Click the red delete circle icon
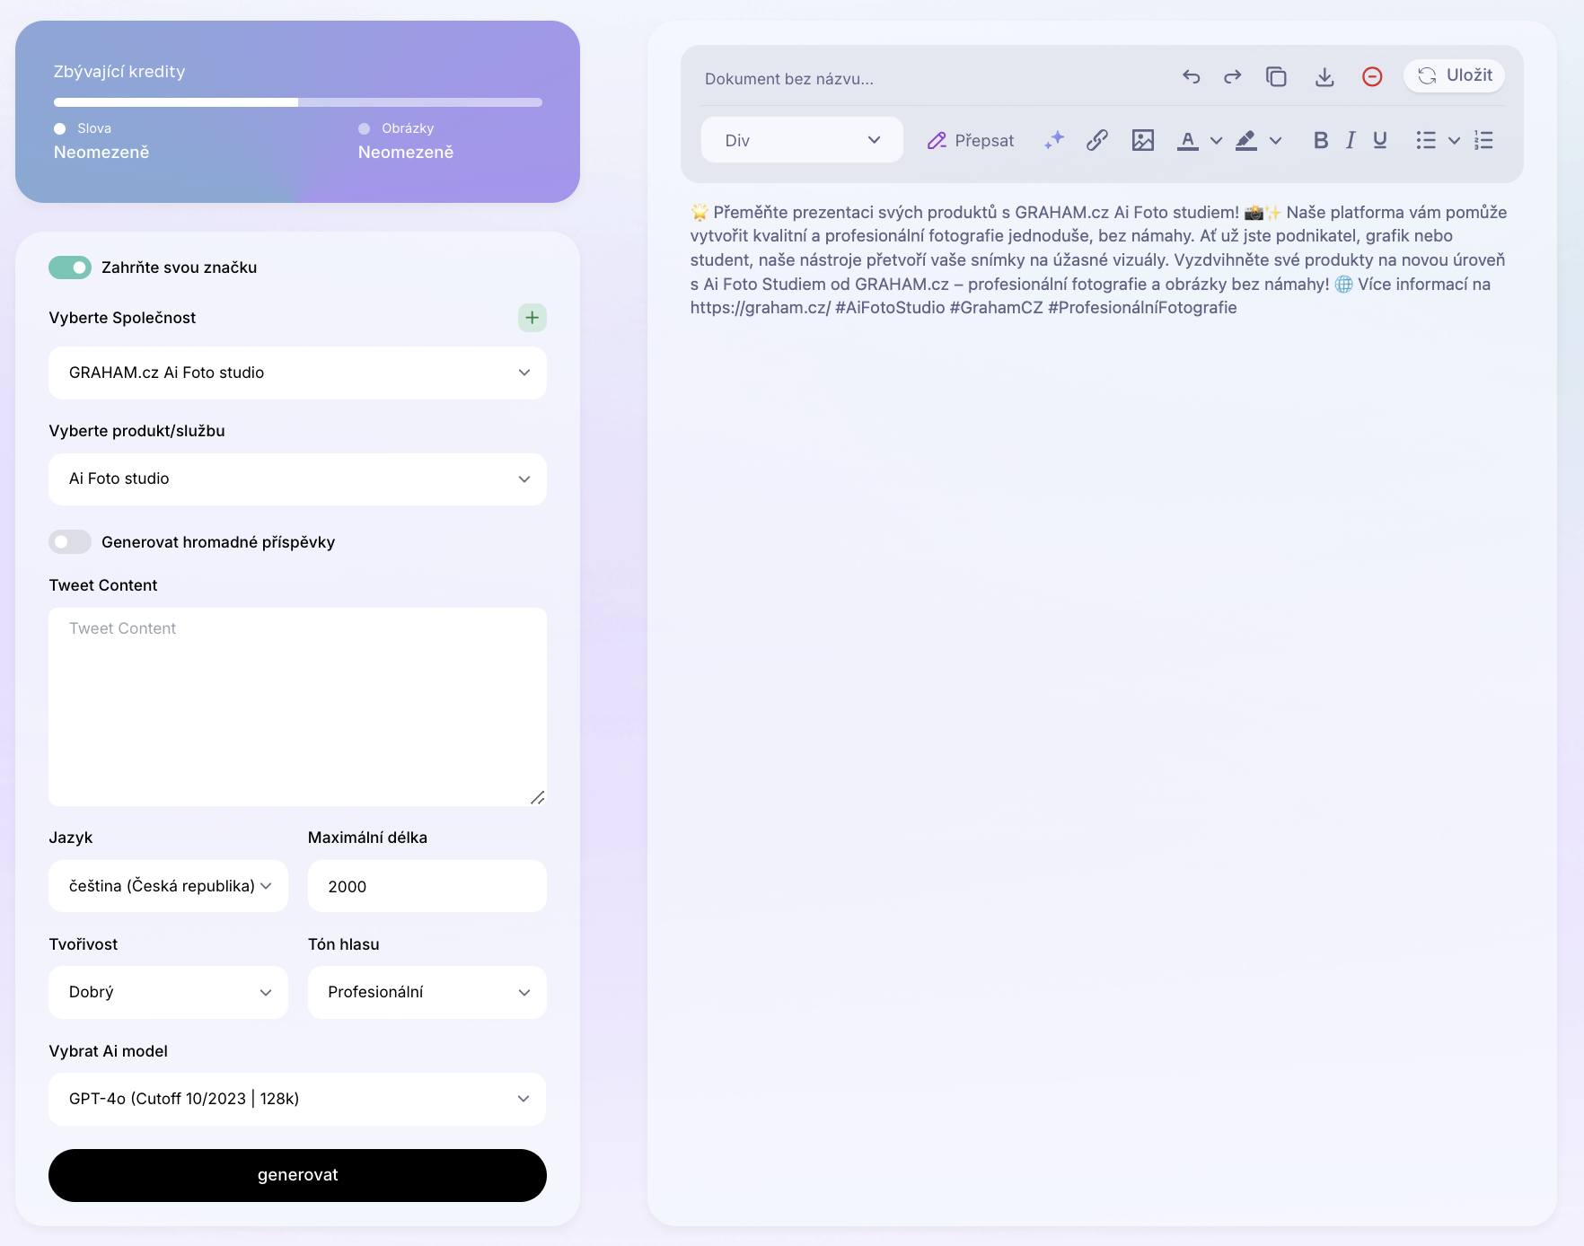Image resolution: width=1584 pixels, height=1246 pixels. tap(1372, 77)
